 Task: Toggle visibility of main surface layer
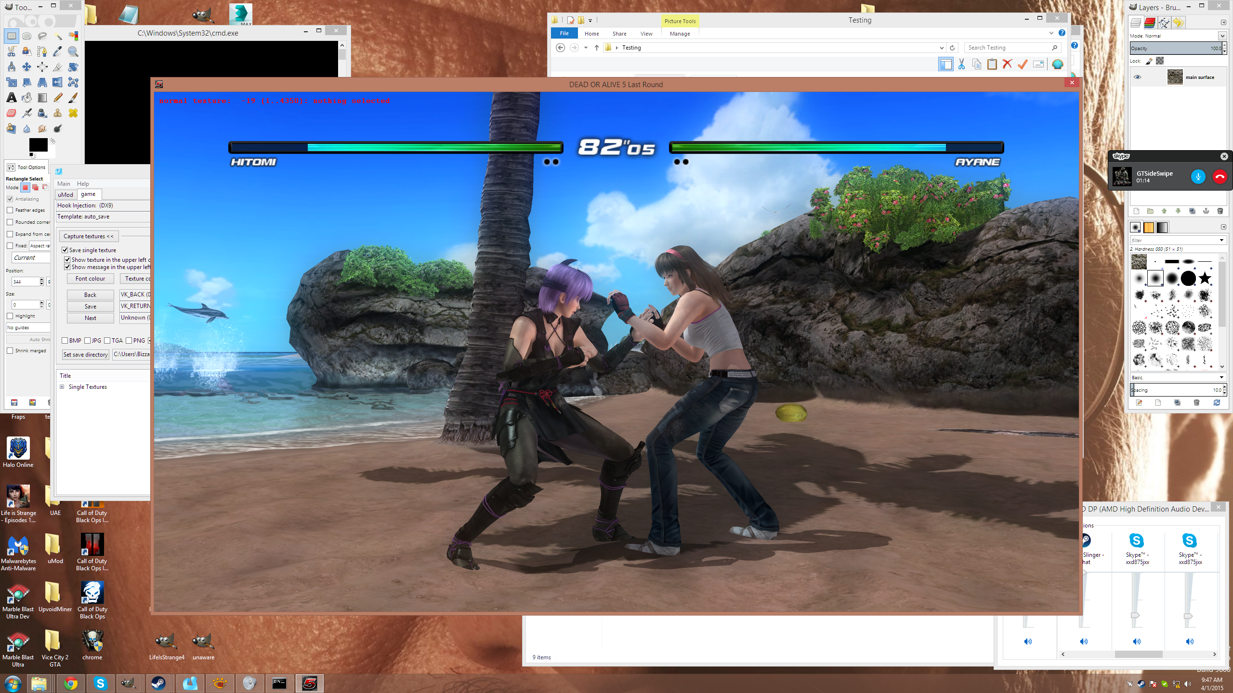1138,77
